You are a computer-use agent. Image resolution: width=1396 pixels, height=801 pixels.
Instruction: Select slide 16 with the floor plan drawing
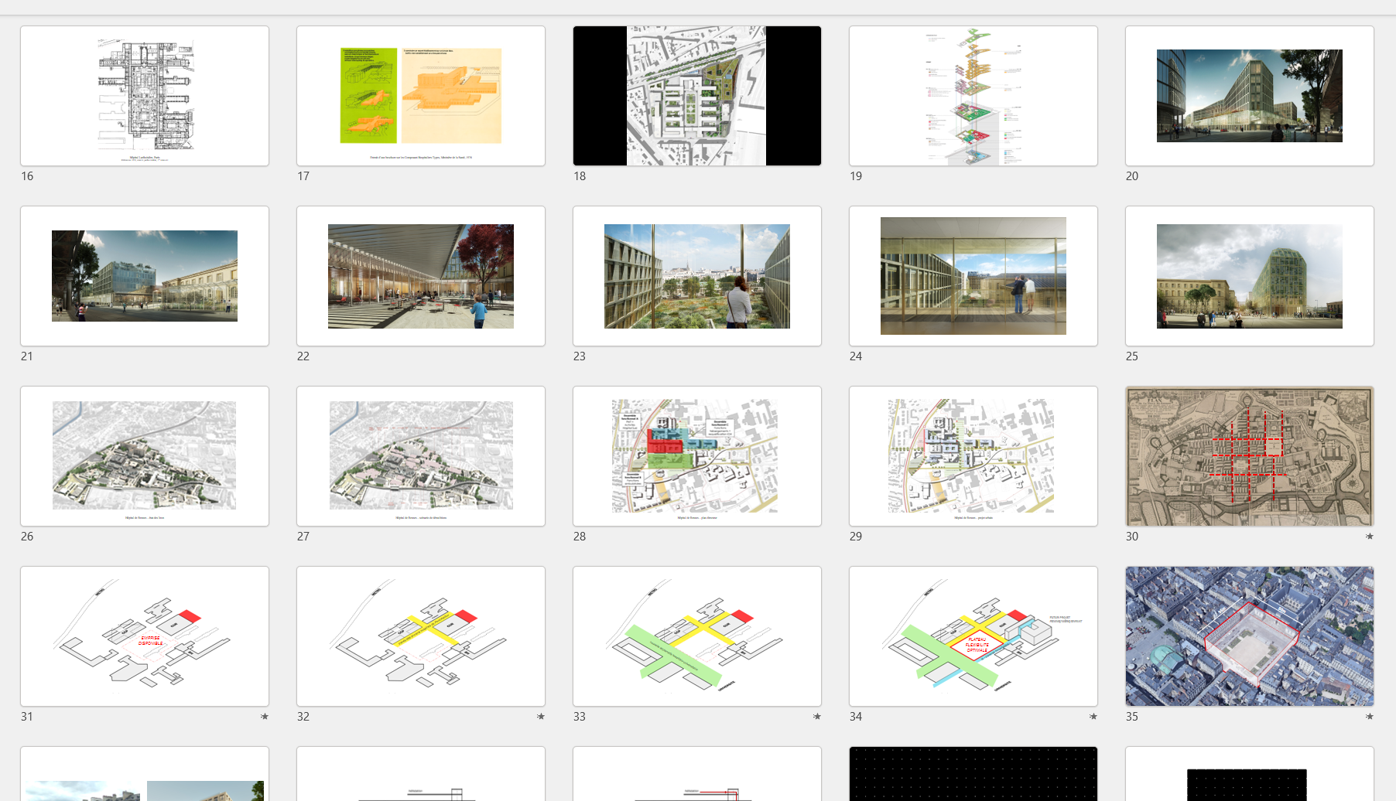pyautogui.click(x=145, y=96)
